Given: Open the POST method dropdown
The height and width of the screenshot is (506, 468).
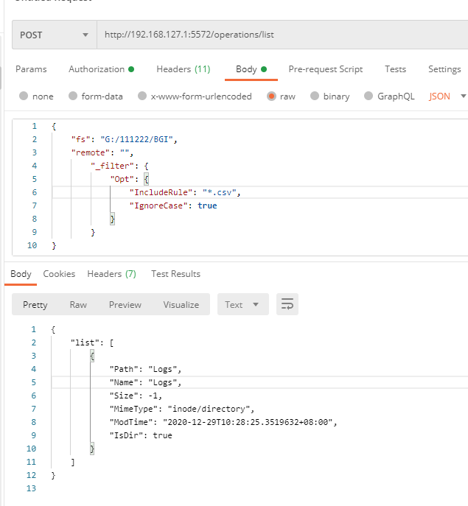Looking at the screenshot, I should tap(55, 35).
